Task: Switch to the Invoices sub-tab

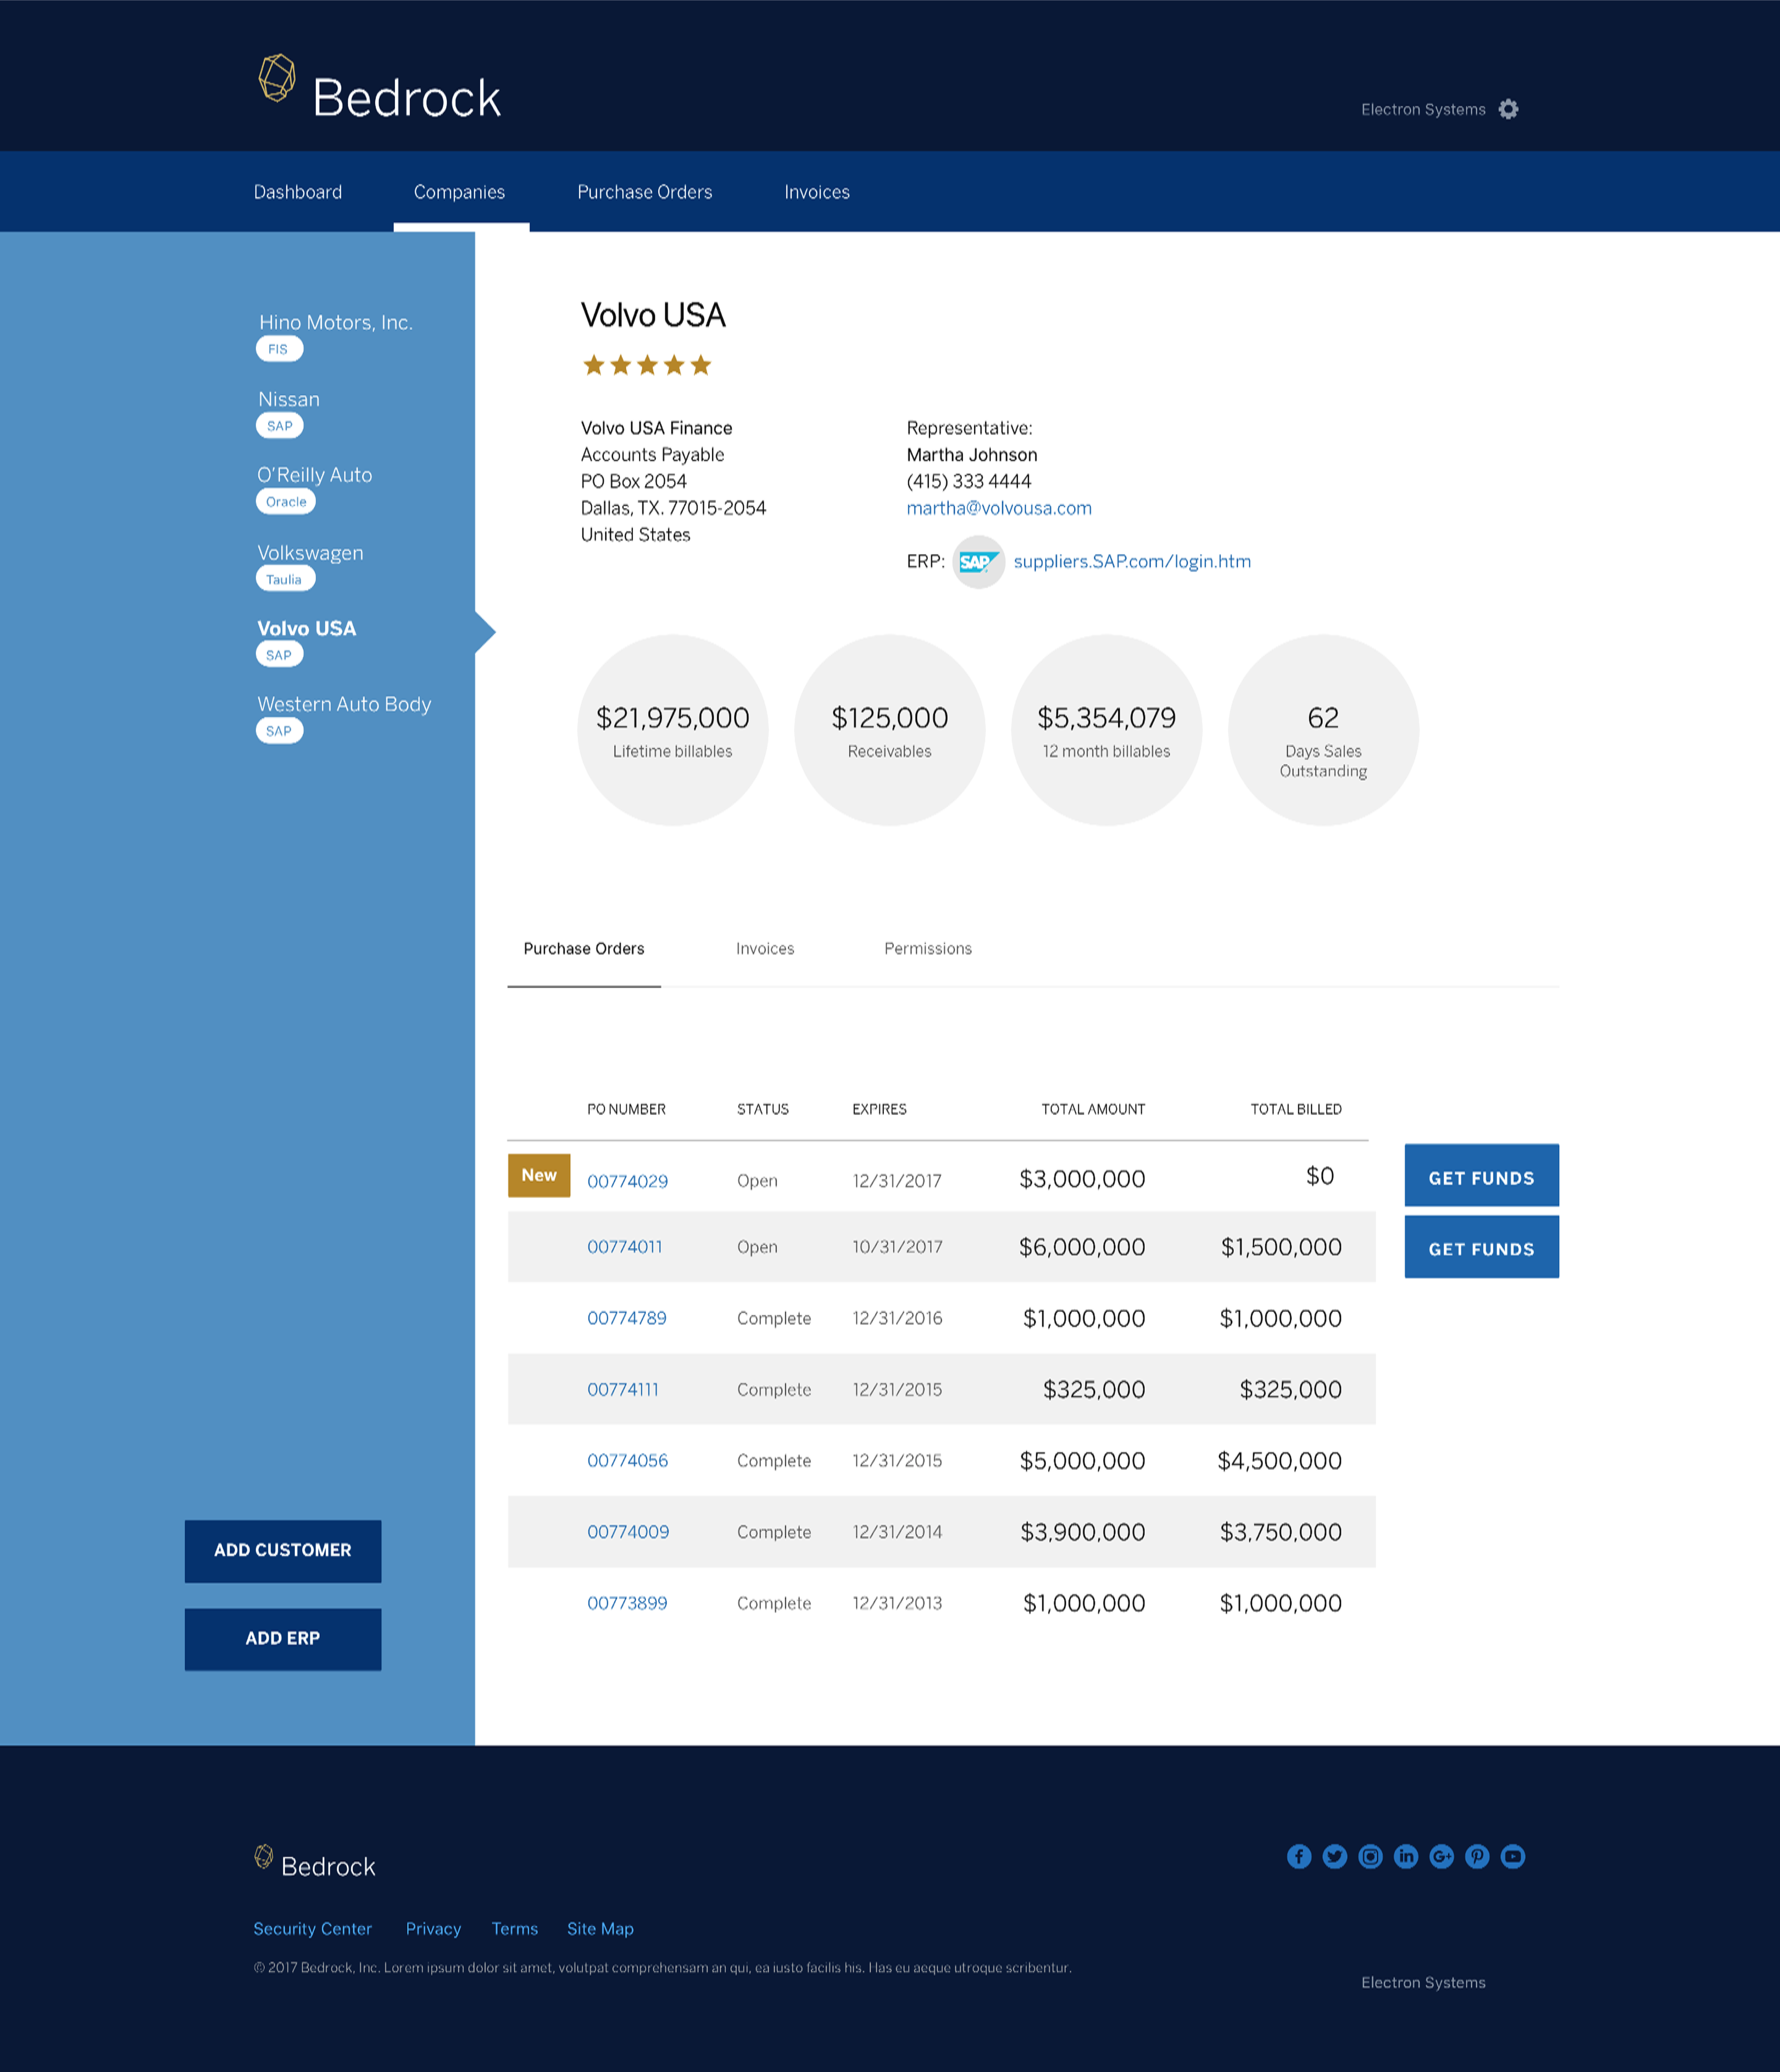Action: [x=765, y=948]
